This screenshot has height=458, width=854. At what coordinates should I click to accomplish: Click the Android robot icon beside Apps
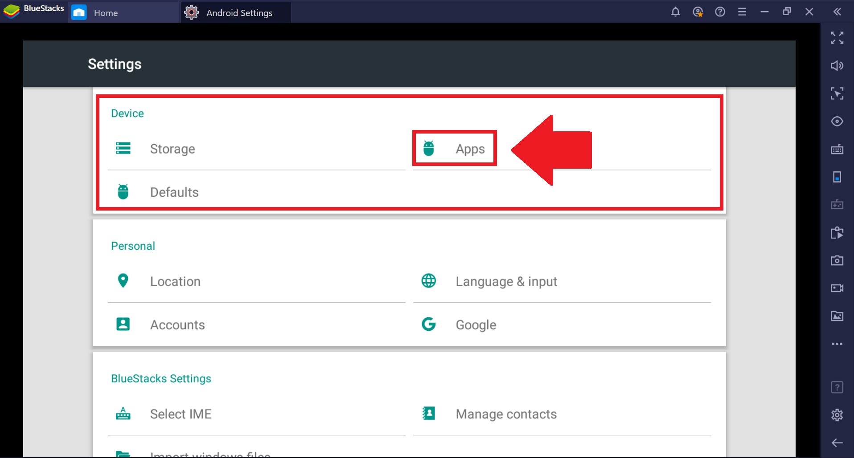[429, 148]
